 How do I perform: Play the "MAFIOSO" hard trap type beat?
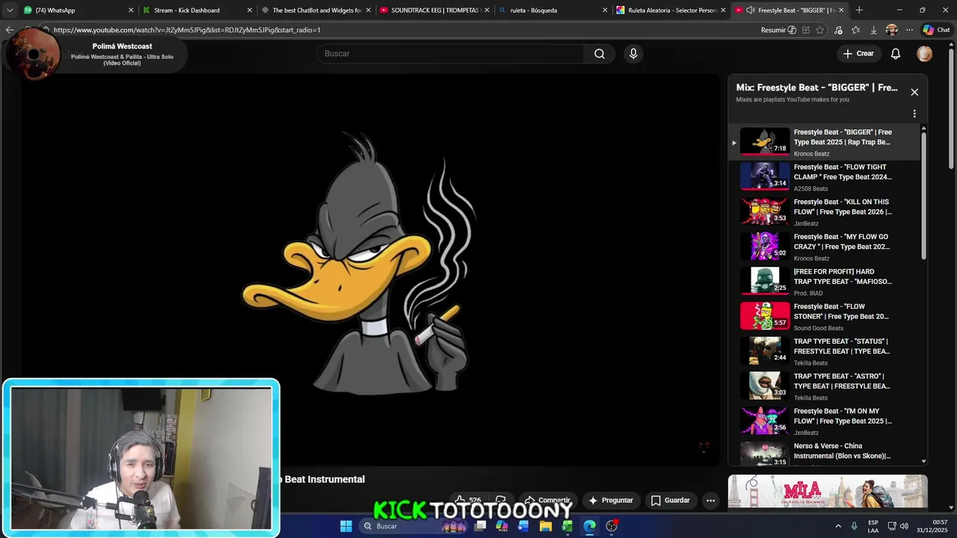pyautogui.click(x=825, y=282)
